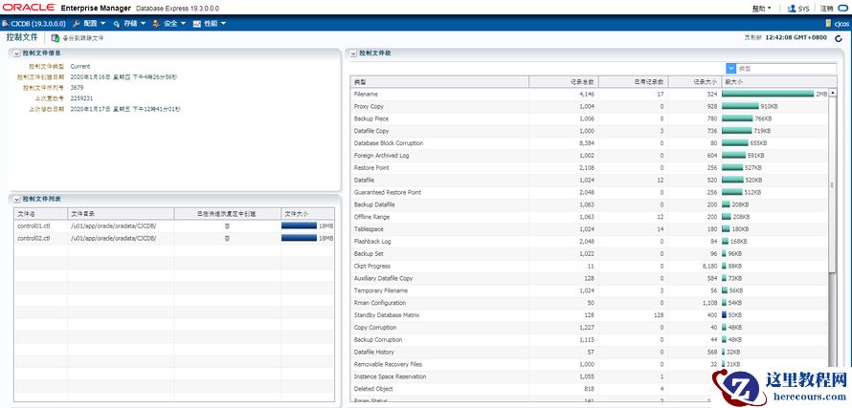Click the 性能 performance chart icon
Screen dimensions: 852x408
[x=197, y=22]
